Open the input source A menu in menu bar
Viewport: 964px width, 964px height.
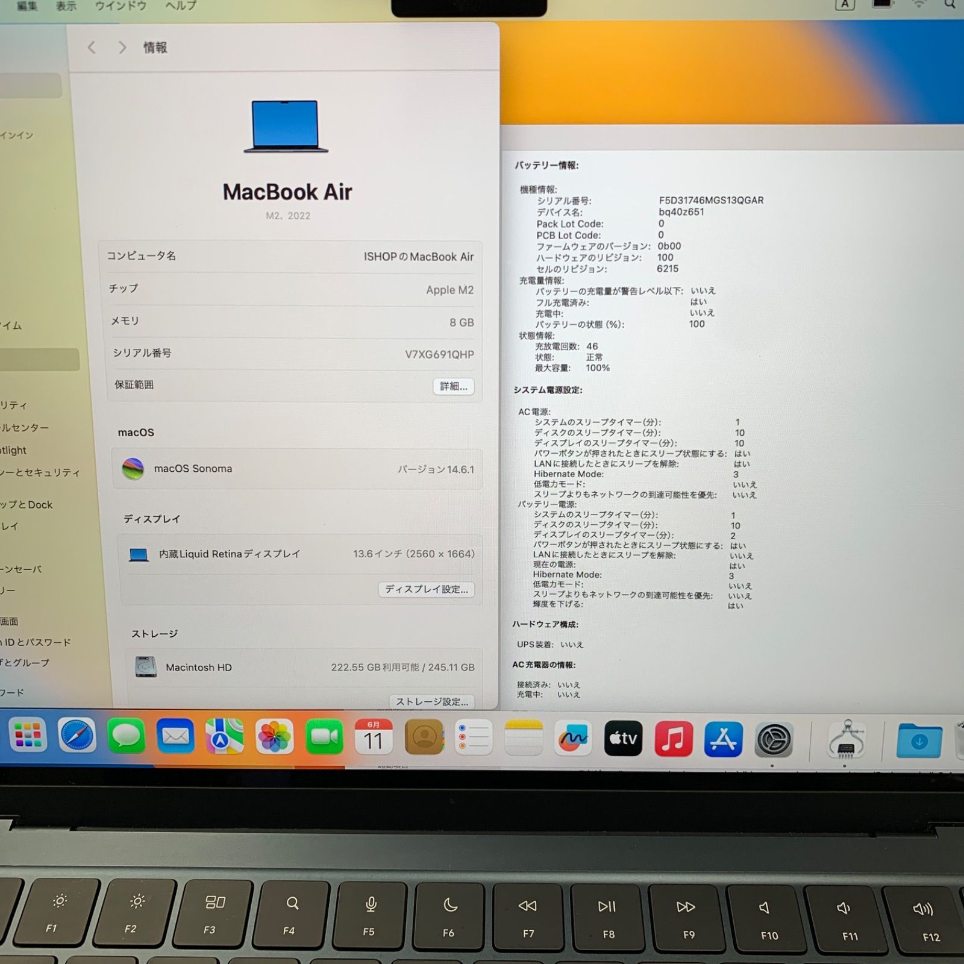(846, 5)
